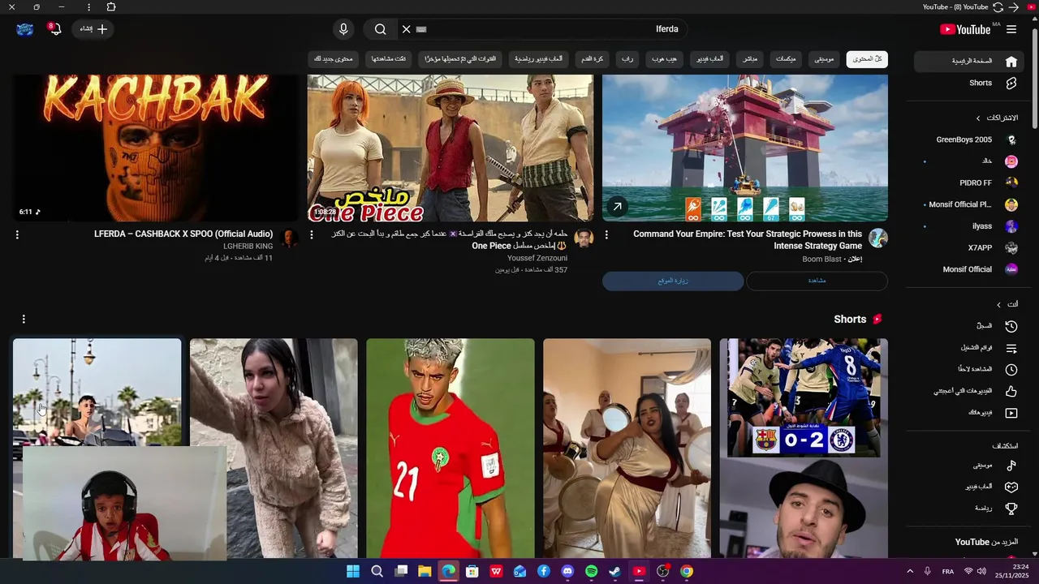Viewport: 1039px width, 584px height.
Task: Click the magnifier search icon
Action: (380, 29)
